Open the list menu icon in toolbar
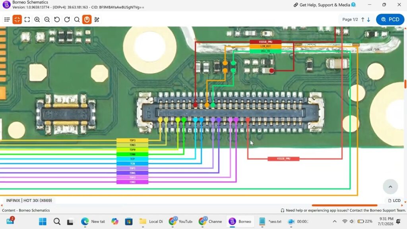The width and height of the screenshot is (407, 229). [x=7, y=19]
